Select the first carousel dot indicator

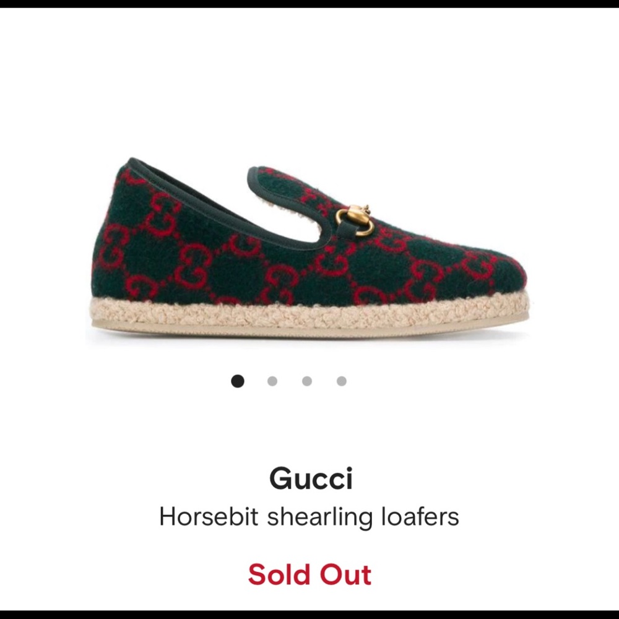point(238,382)
